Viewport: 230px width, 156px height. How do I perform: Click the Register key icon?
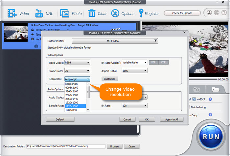[141, 13]
